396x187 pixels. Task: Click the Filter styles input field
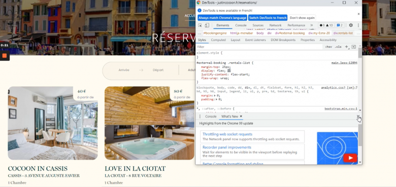259,47
